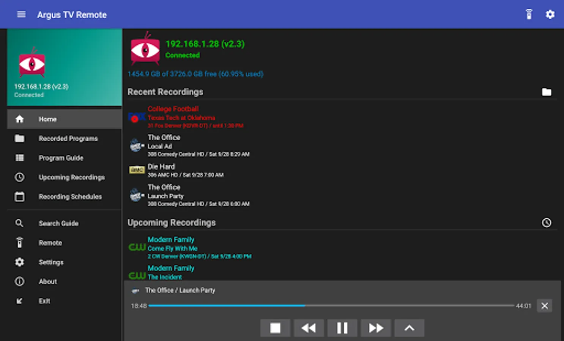Open Search Guide menu item

pos(65,223)
